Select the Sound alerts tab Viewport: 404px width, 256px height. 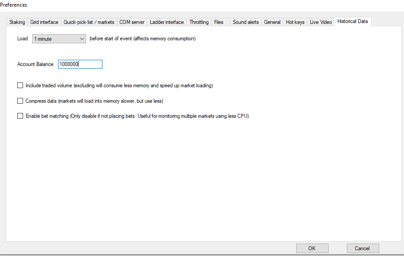(x=246, y=22)
